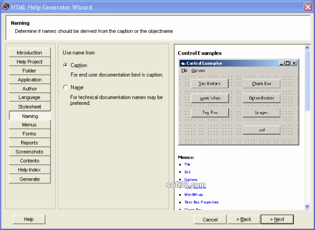Open the Text Box Properties link
This screenshot has height=230, width=315.
tap(201, 202)
